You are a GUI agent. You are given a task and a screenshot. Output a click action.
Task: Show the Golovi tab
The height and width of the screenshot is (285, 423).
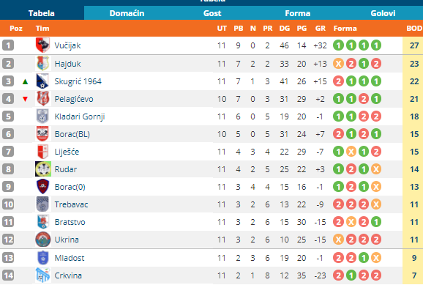383,13
